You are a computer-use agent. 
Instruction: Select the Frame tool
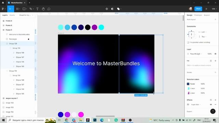(x=17, y=9)
